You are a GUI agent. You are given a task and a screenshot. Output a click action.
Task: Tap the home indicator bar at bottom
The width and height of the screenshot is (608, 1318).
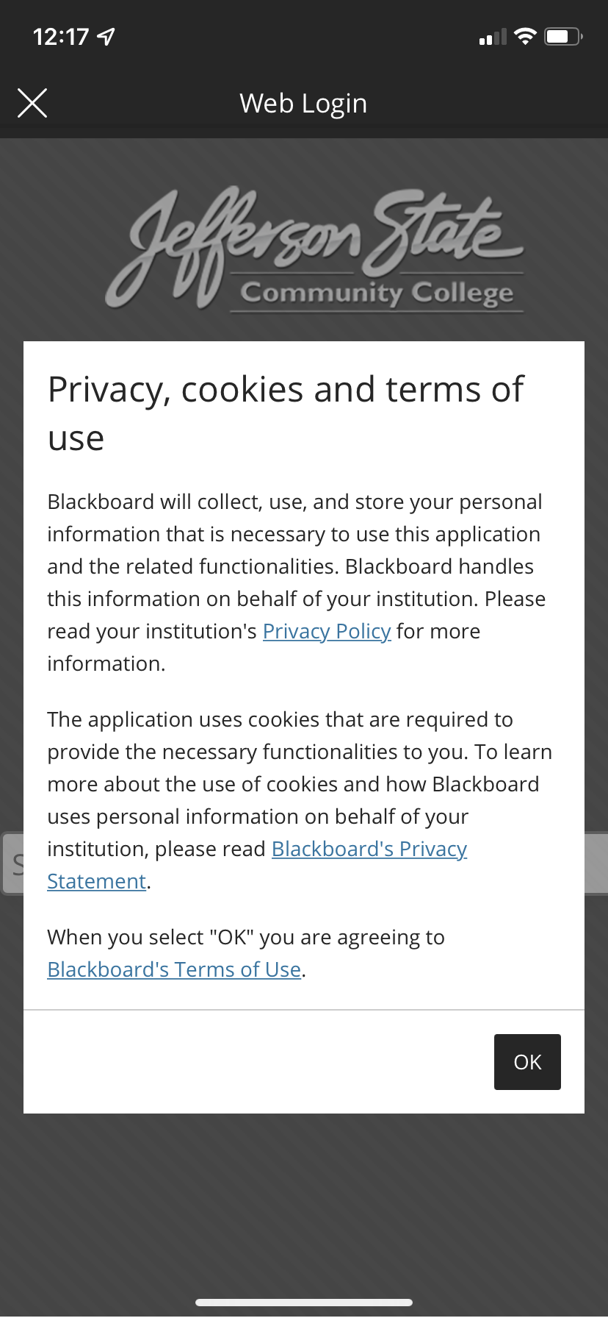pos(304,1300)
